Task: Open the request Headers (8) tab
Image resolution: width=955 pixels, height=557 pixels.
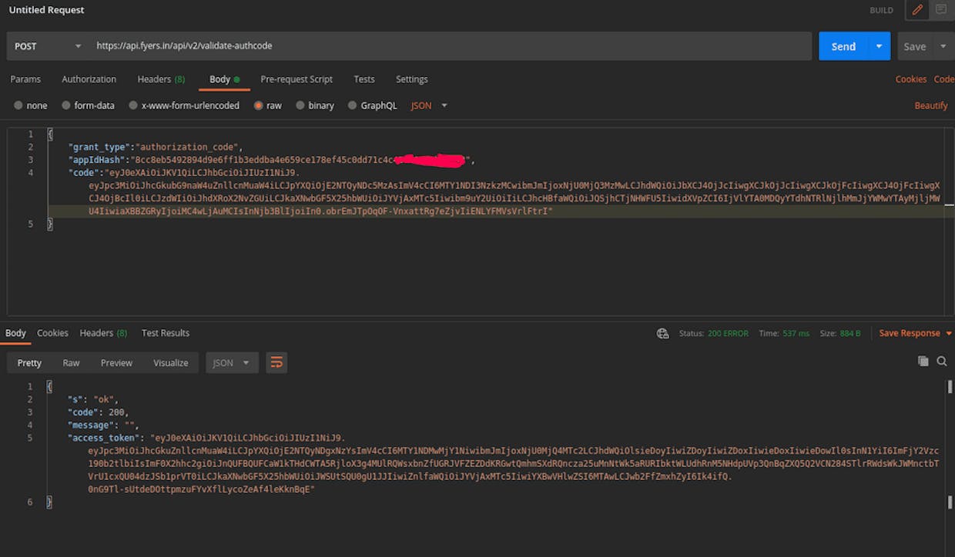Action: 161,79
